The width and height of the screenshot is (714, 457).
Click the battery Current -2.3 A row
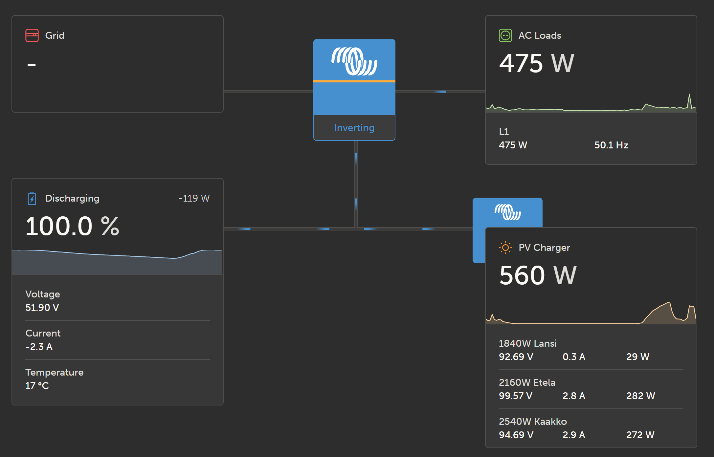pos(117,340)
